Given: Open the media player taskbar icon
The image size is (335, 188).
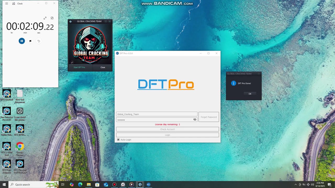Looking at the screenshot, I should point(131,185).
